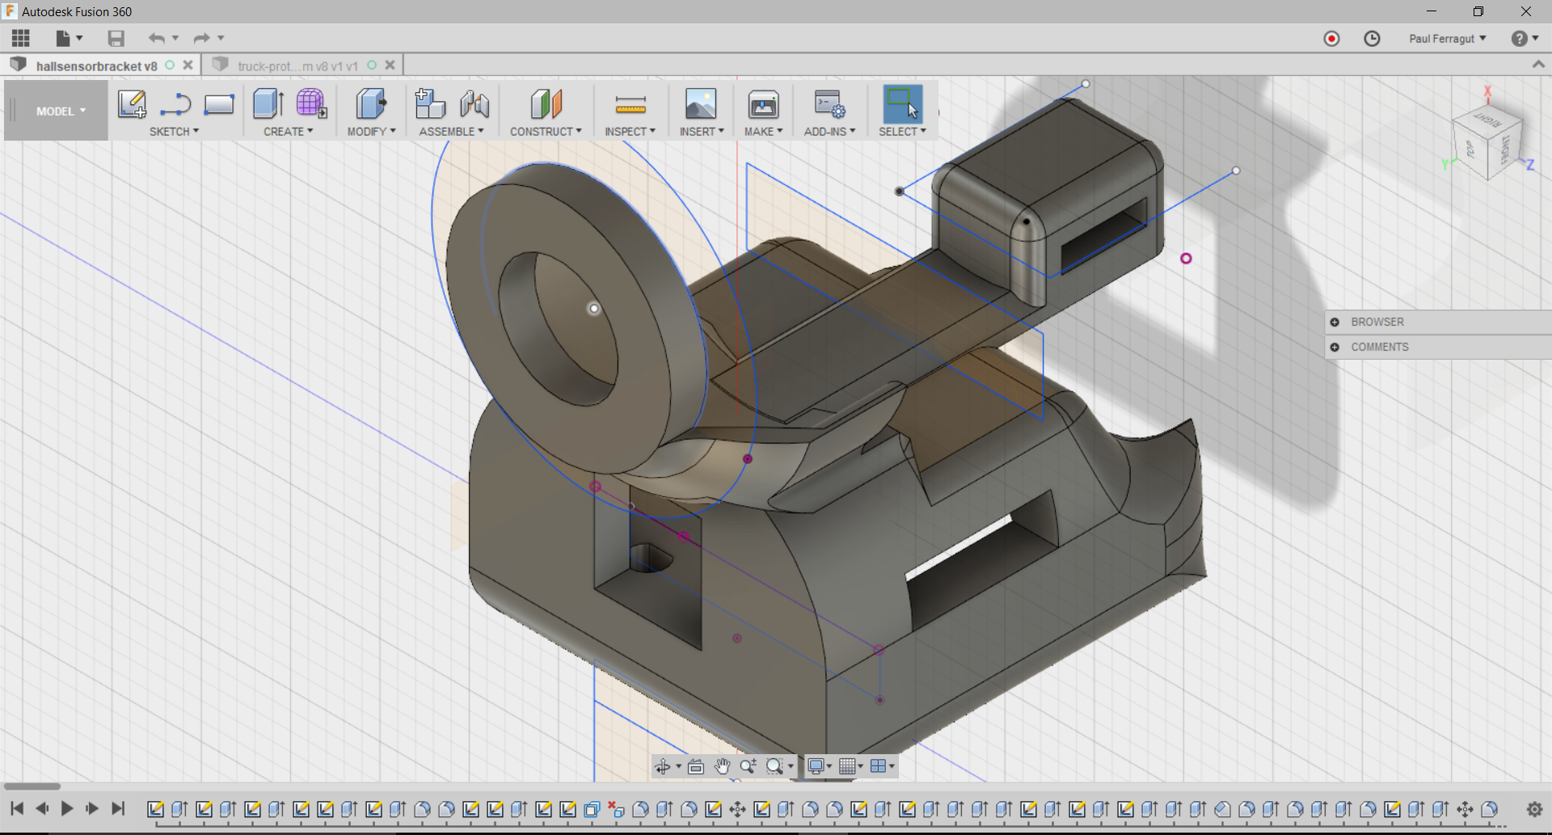Click the Insert image icon
The image size is (1552, 835).
(701, 104)
